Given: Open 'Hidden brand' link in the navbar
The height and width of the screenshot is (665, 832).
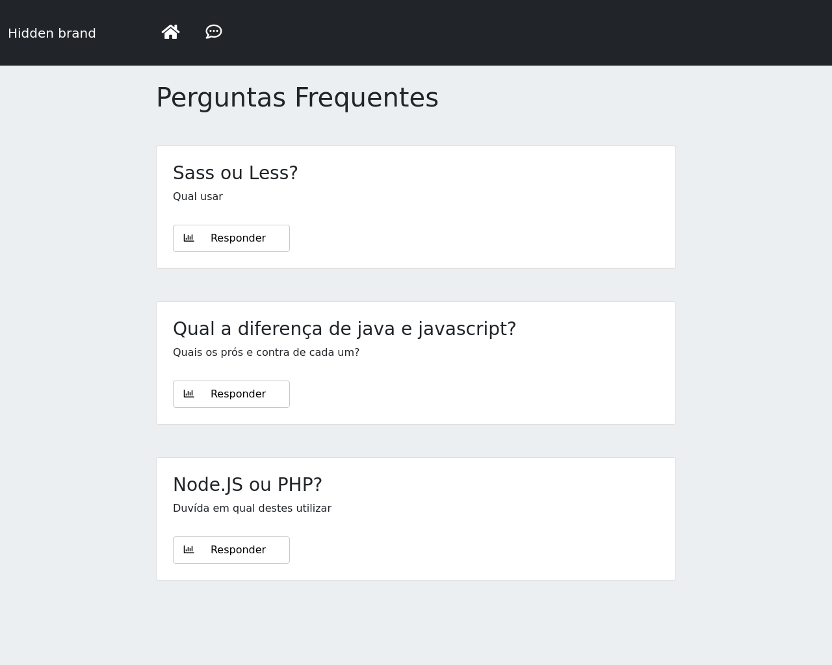Looking at the screenshot, I should point(51,33).
